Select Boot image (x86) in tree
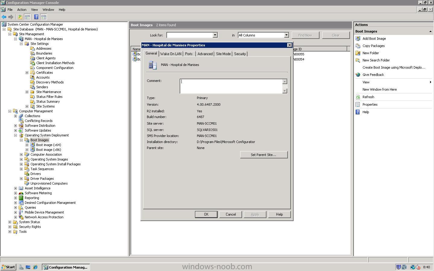Screen dimensions: 434x271 49,150
